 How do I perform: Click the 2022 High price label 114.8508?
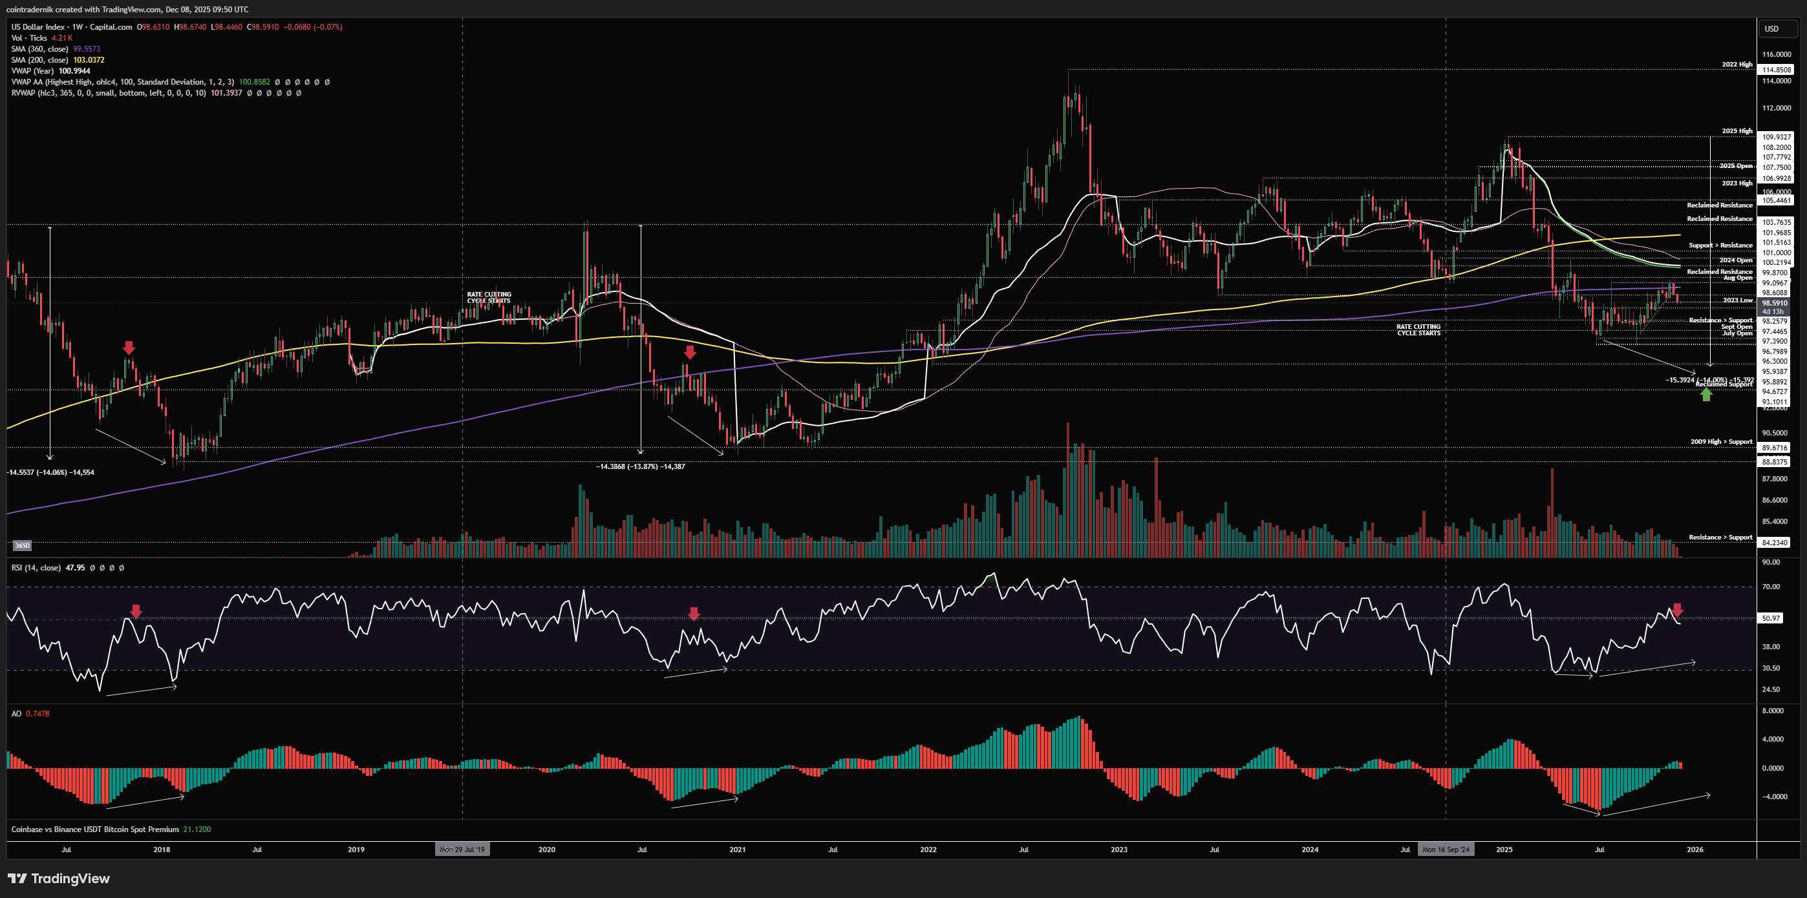coord(1777,69)
